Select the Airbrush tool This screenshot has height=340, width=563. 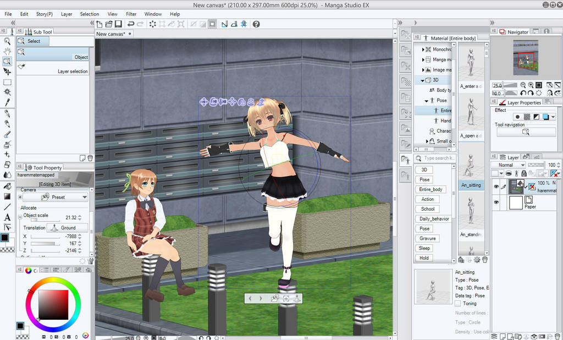pos(7,145)
